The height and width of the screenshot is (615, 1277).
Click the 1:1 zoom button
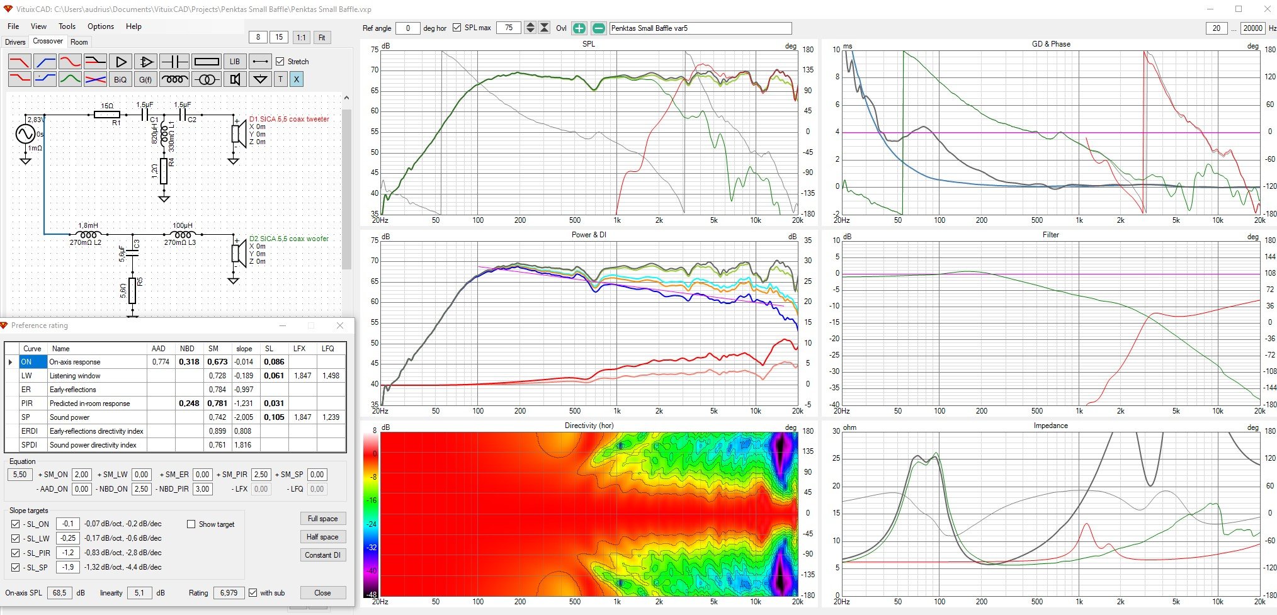click(x=302, y=38)
